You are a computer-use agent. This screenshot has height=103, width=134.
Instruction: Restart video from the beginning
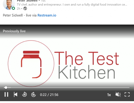tap(16, 95)
